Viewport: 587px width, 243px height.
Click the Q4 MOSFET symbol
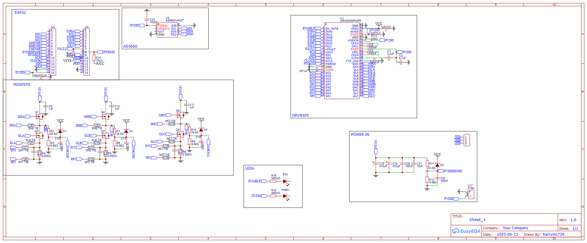(x=106, y=117)
